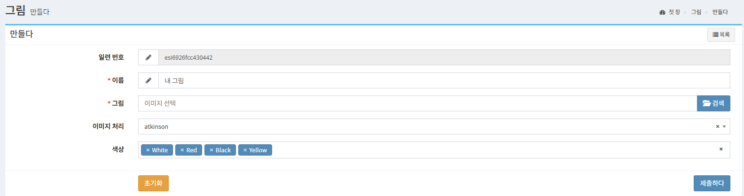Remove the White color tag
744x196 pixels.
click(x=148, y=150)
